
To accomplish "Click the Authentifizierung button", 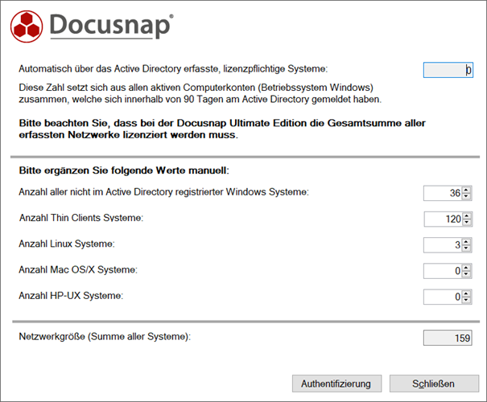I will (x=336, y=384).
